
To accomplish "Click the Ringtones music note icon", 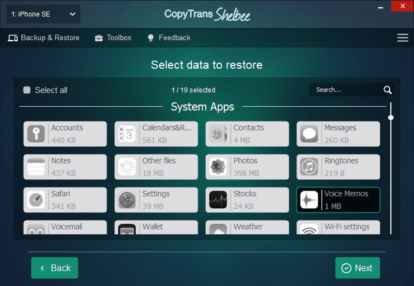I will coord(309,167).
